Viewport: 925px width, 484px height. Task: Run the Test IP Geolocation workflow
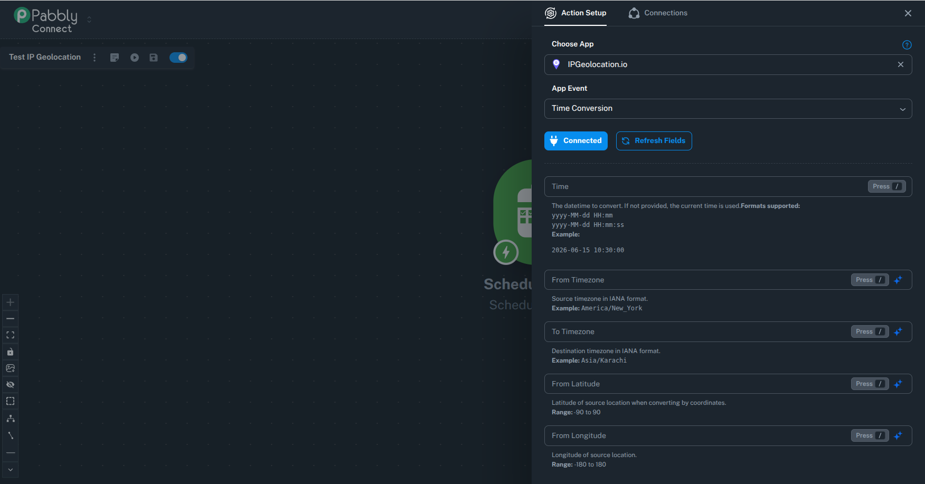tap(135, 58)
